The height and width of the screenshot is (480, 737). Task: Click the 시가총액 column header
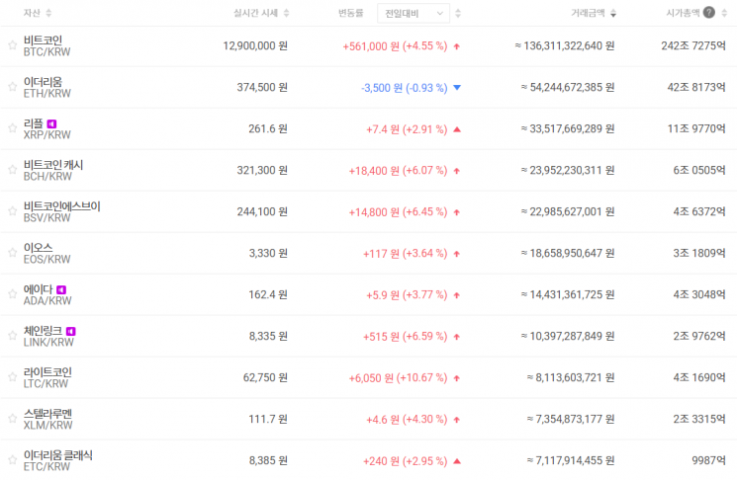683,13
